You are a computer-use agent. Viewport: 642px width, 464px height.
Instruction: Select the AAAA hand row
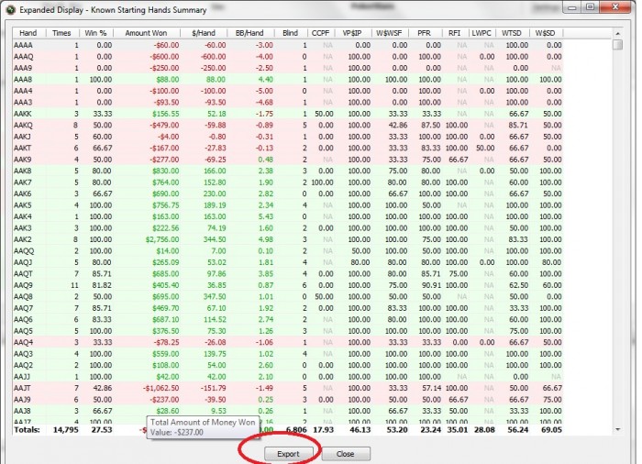pos(288,45)
